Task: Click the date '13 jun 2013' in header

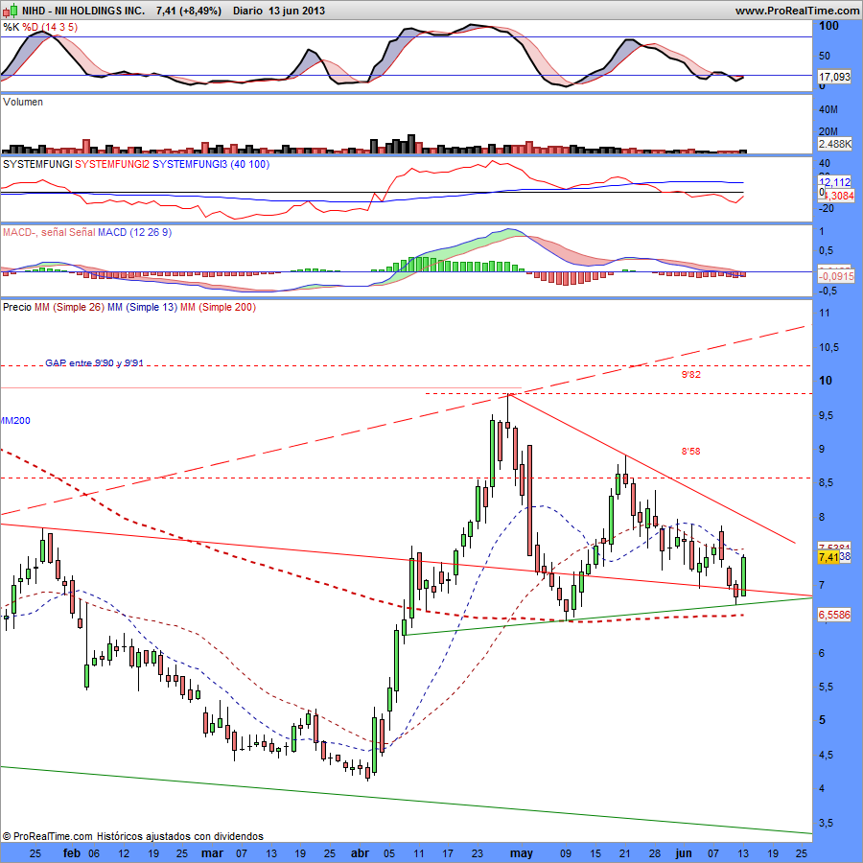Action: pos(296,11)
